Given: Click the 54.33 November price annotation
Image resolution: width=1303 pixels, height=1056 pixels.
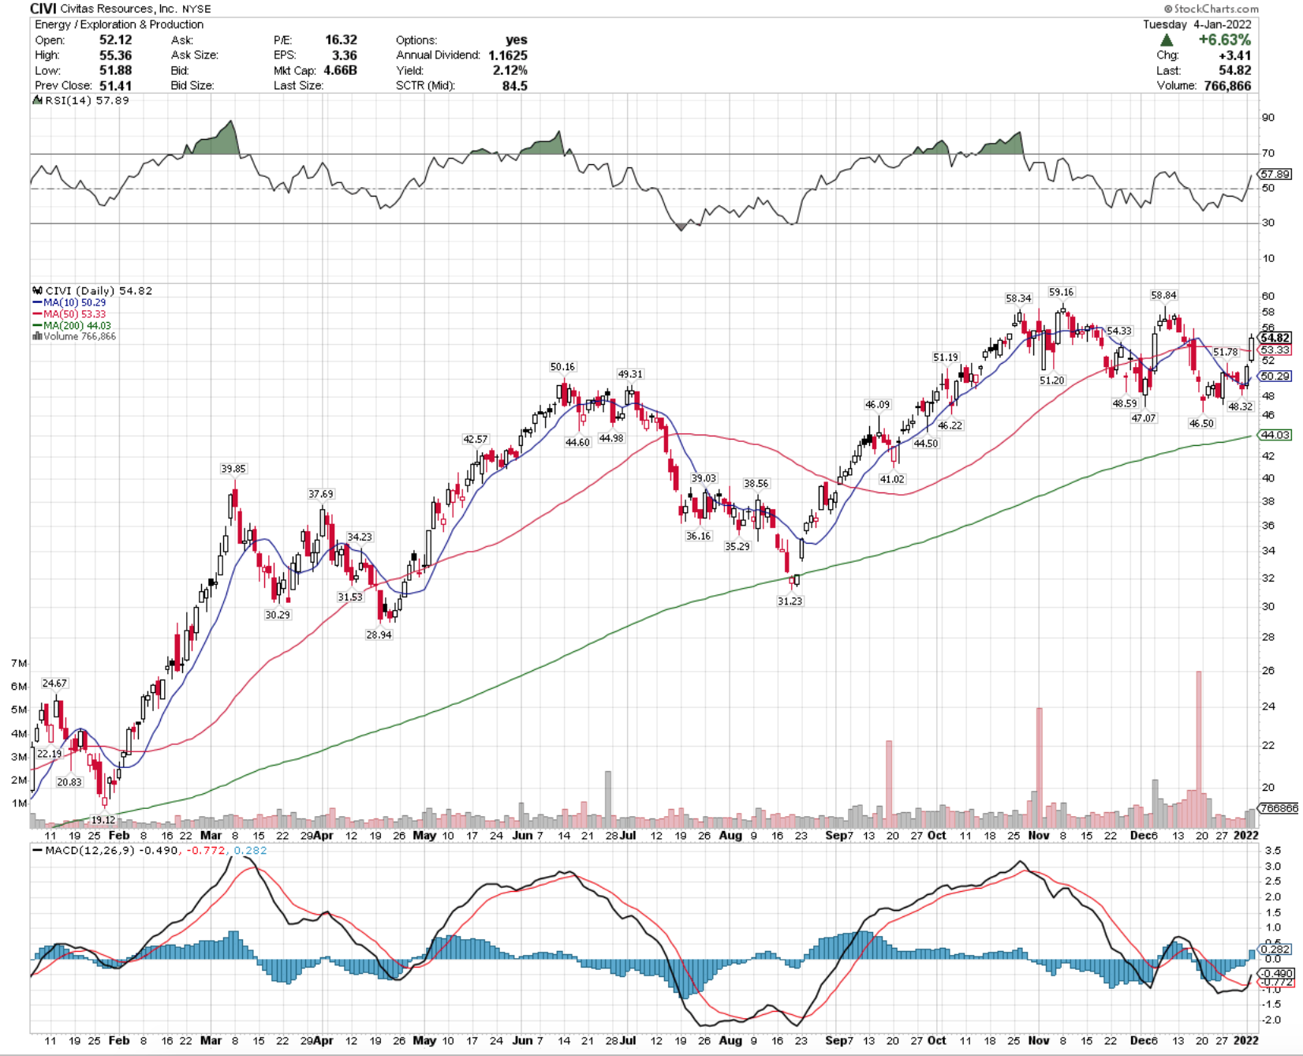Looking at the screenshot, I should coord(1119,331).
